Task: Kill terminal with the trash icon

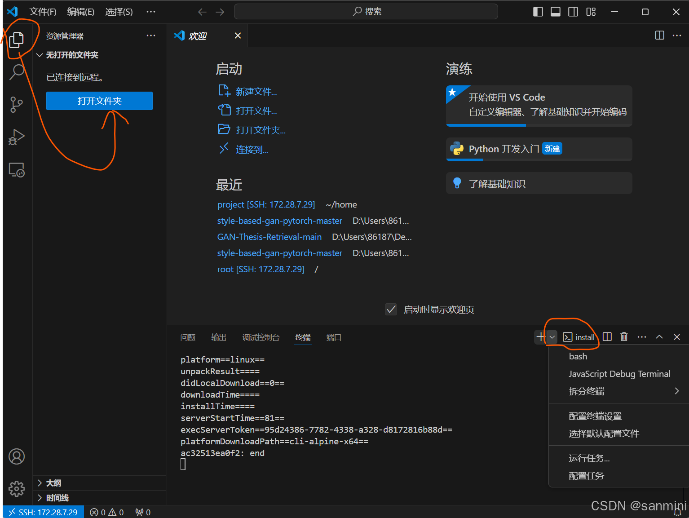Action: click(624, 337)
